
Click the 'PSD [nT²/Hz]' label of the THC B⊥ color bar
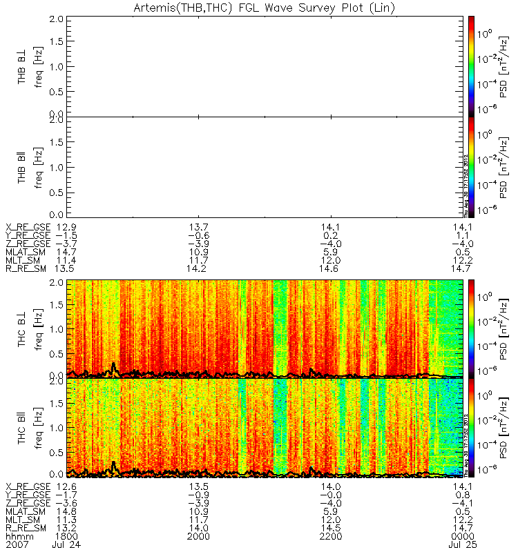pyautogui.click(x=503, y=329)
